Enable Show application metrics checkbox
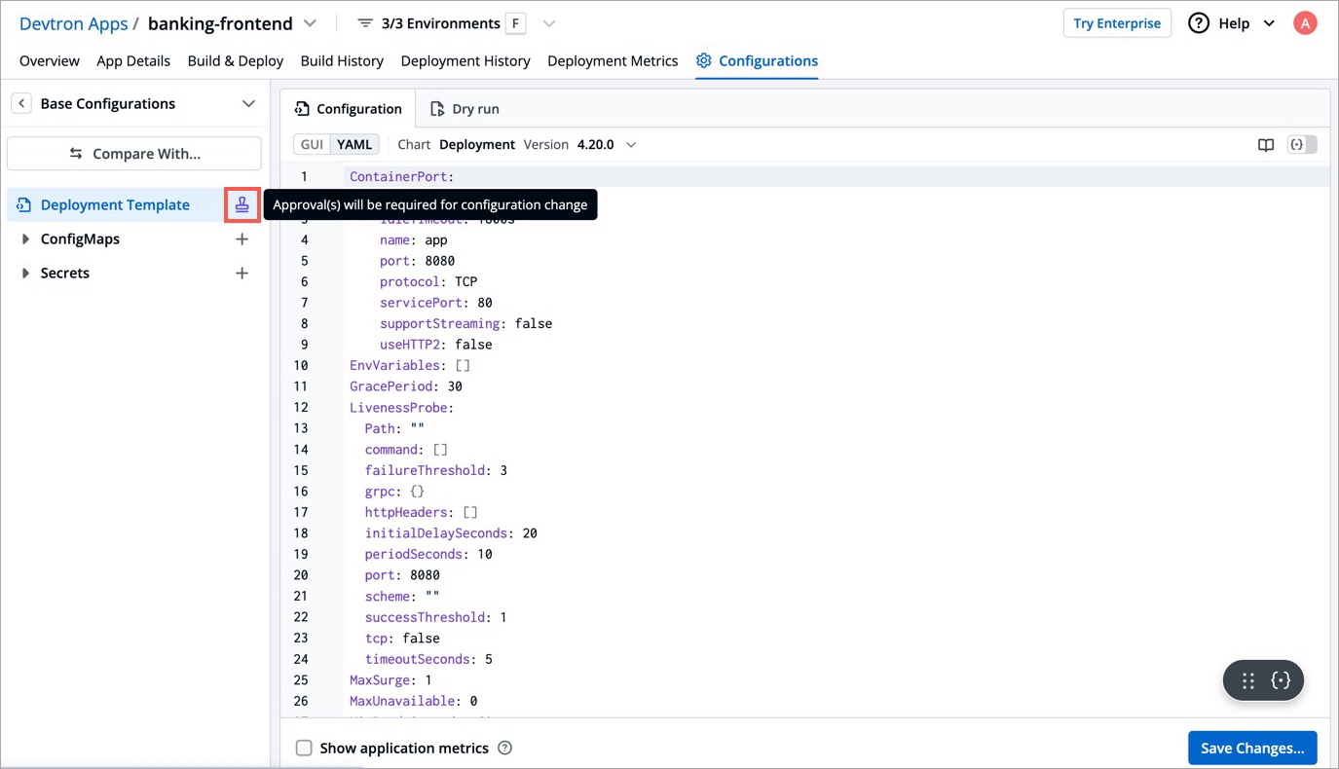1339x769 pixels. click(x=304, y=749)
